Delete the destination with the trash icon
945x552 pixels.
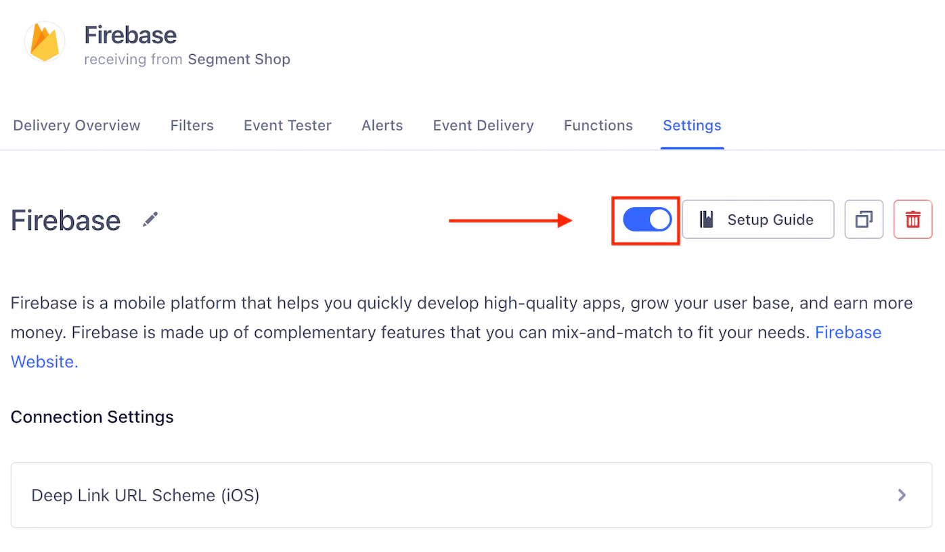point(913,219)
